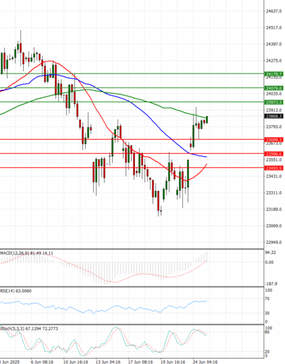This screenshot has height=364, width=285.
Task: Click the 24397.0 price axis value
Action: [x=274, y=44]
